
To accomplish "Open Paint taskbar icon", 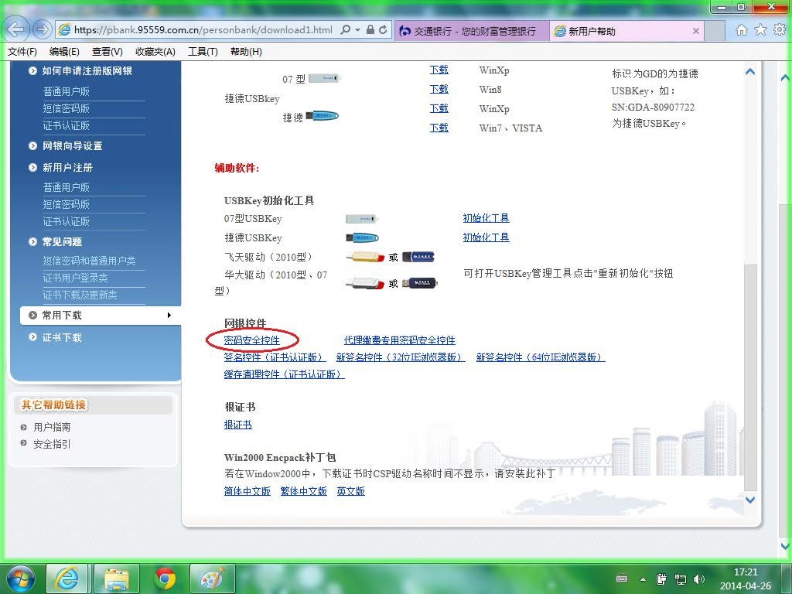I will (213, 578).
